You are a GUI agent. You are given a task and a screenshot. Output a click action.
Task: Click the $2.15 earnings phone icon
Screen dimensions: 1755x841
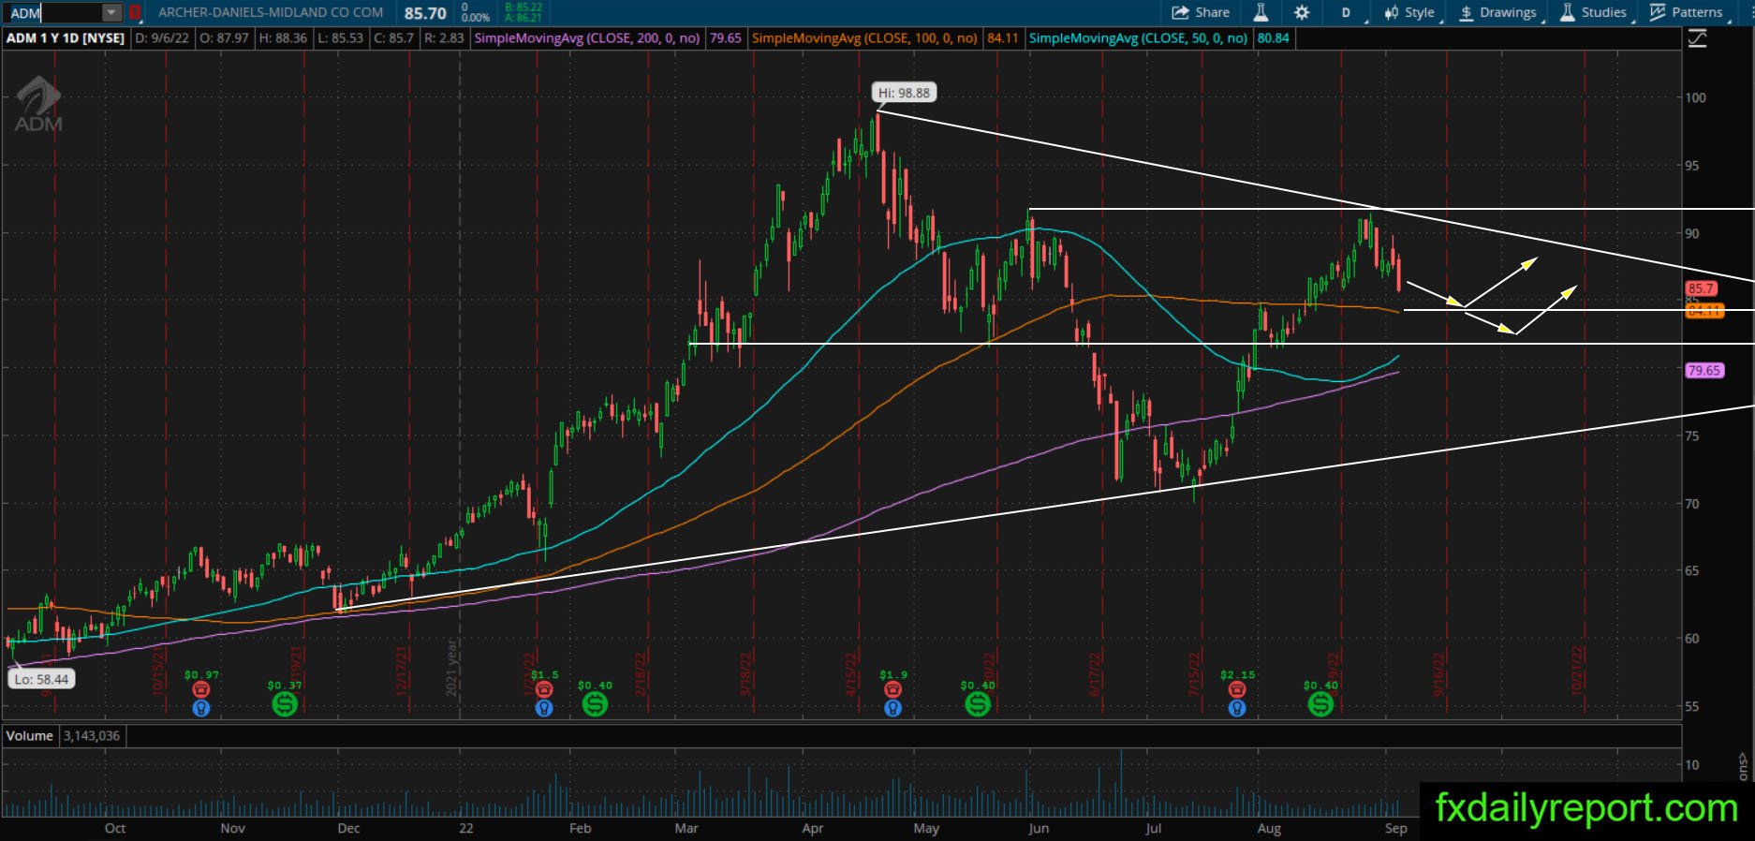pyautogui.click(x=1237, y=690)
